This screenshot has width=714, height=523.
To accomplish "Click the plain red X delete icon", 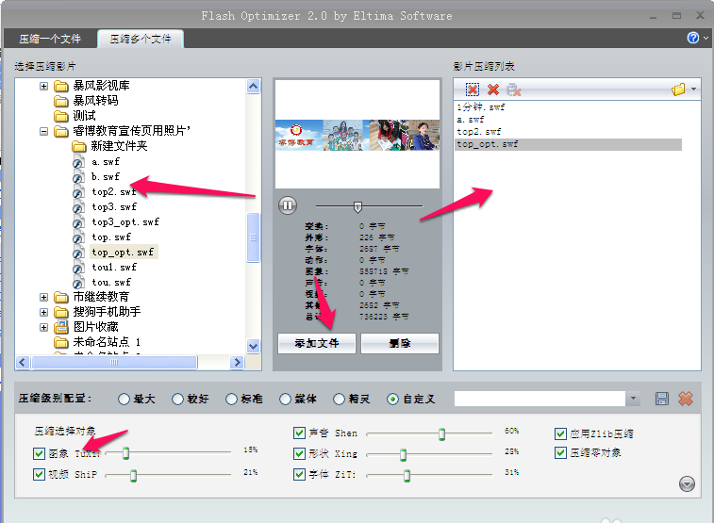I will coord(493,90).
